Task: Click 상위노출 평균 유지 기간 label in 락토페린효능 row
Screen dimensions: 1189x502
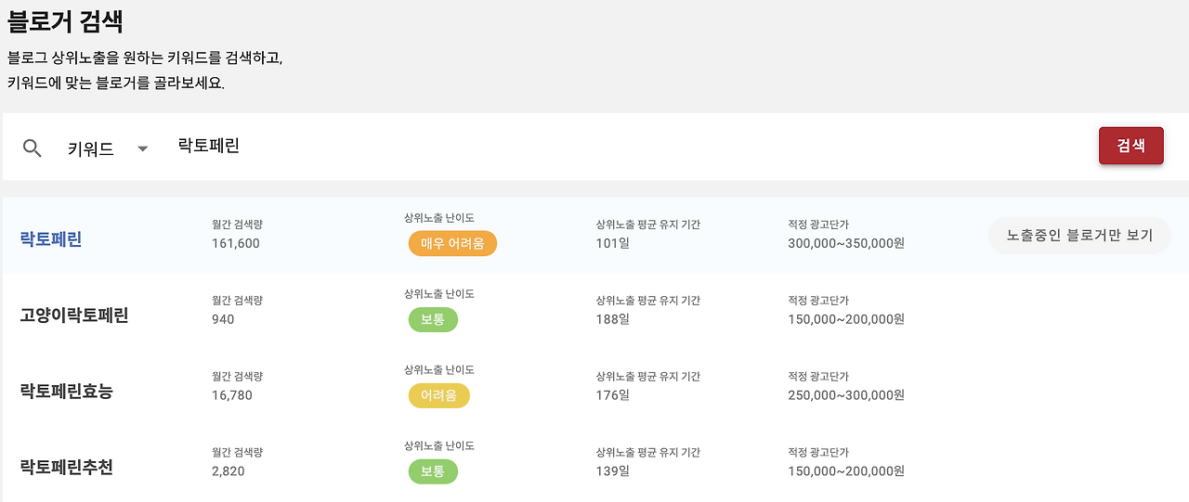Action: tap(647, 377)
